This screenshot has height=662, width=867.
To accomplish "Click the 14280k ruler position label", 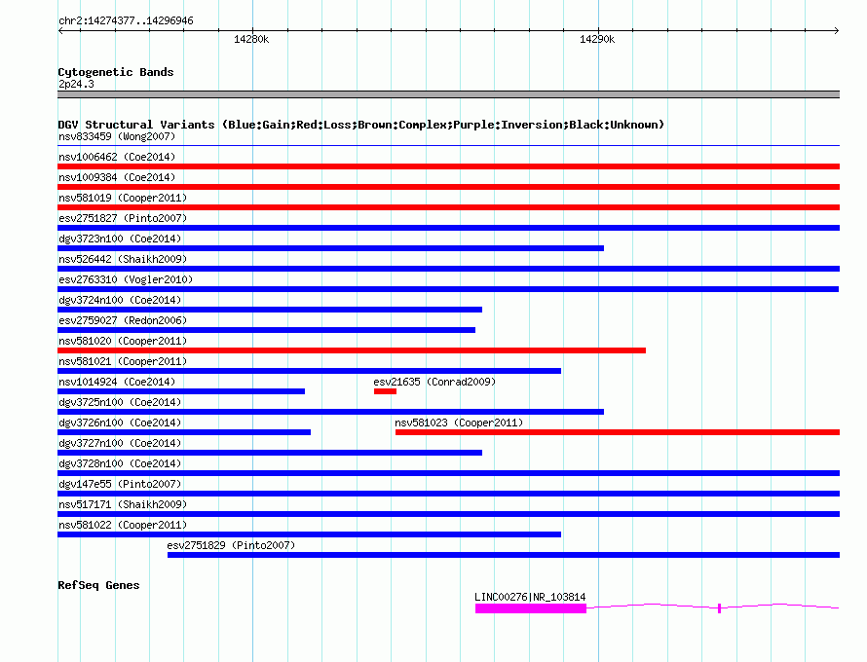I will 251,39.
